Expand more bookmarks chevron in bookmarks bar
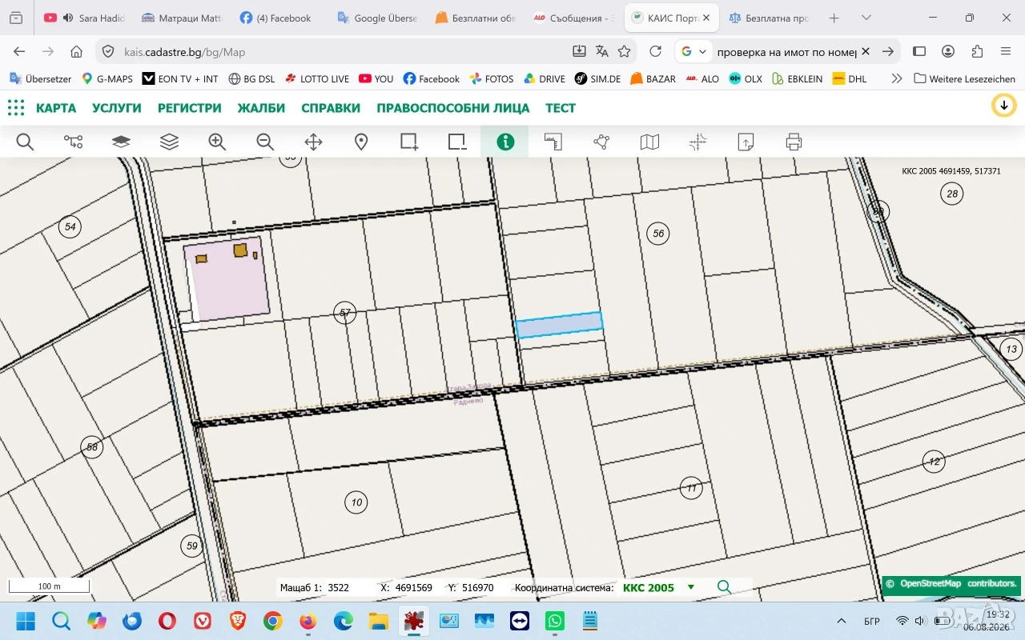The image size is (1025, 640). tap(896, 78)
